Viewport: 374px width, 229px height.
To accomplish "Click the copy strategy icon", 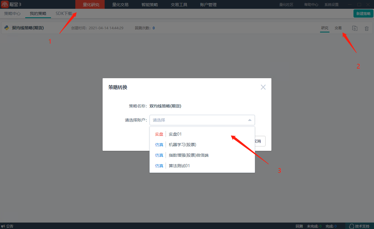I will pyautogui.click(x=355, y=28).
